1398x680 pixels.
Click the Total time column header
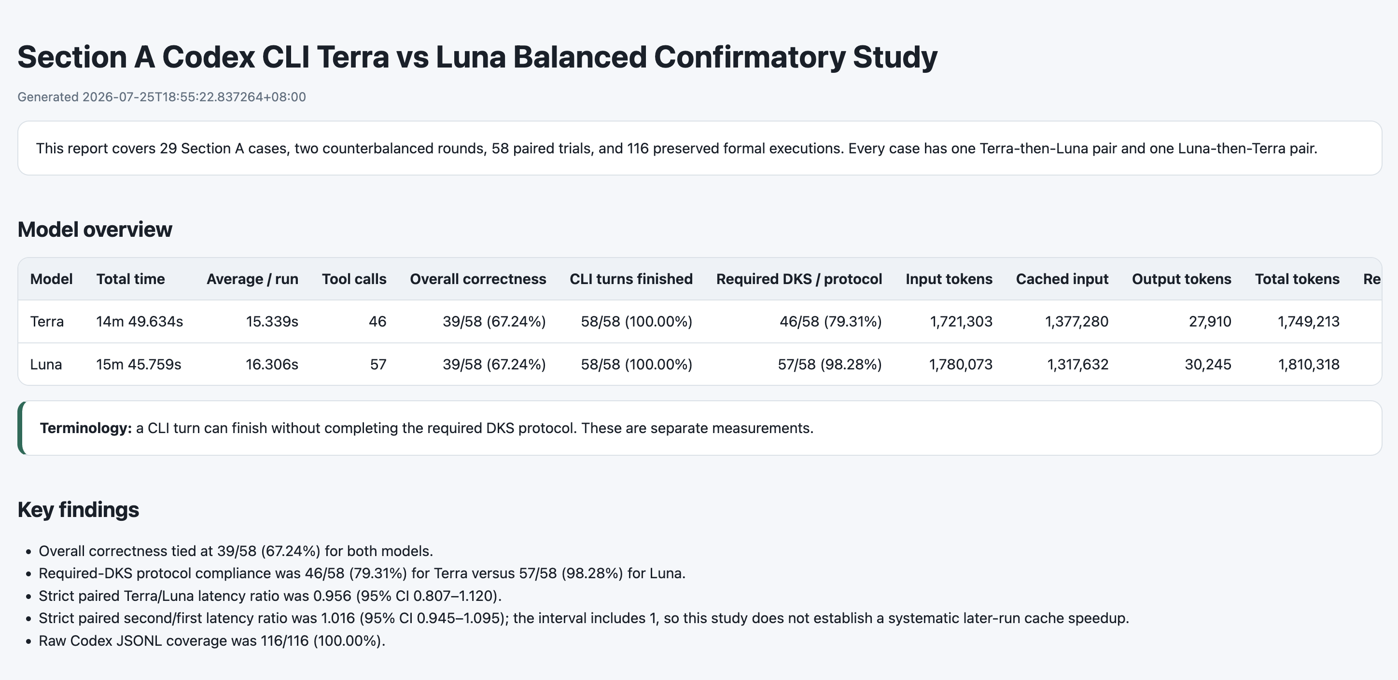[x=130, y=279]
